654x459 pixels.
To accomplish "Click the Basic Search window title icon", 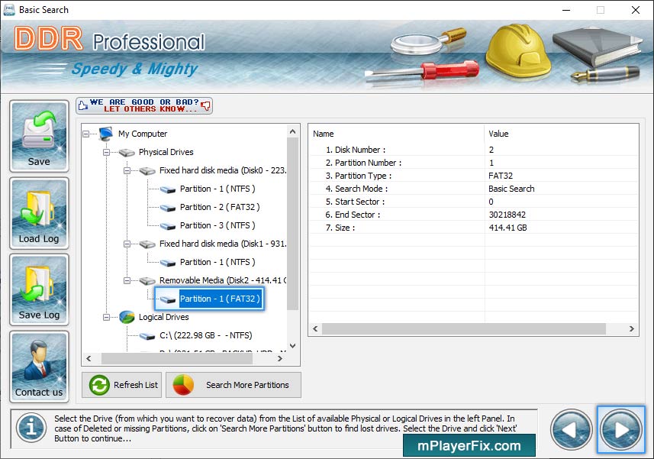I will click(x=8, y=10).
